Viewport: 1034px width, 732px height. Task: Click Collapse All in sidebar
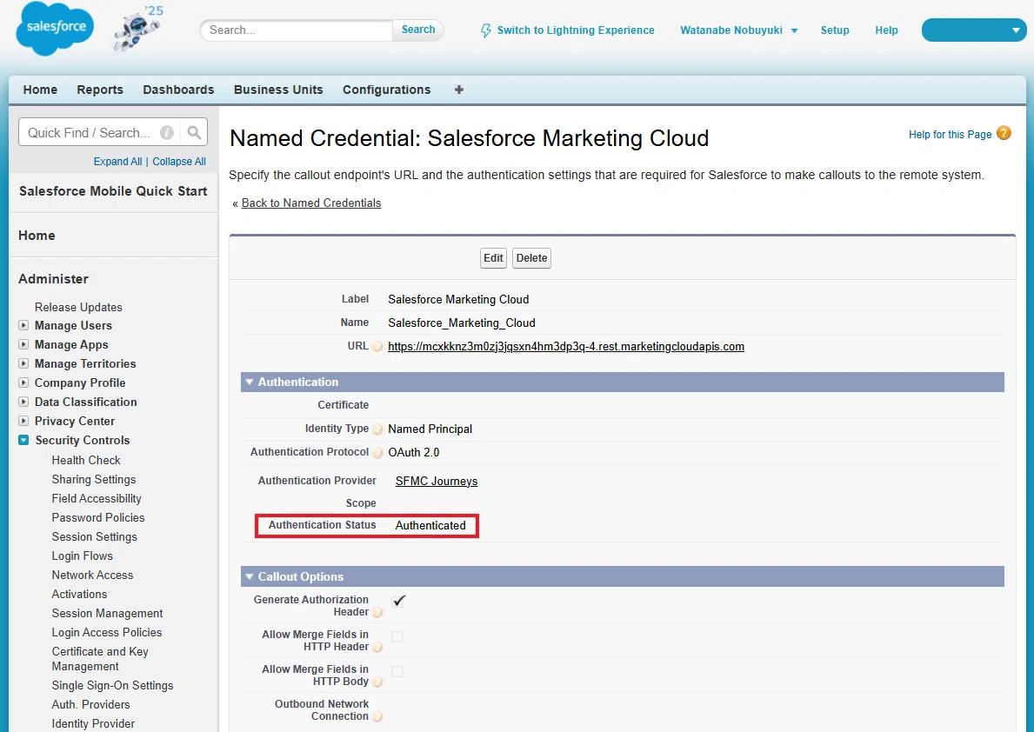click(x=178, y=162)
